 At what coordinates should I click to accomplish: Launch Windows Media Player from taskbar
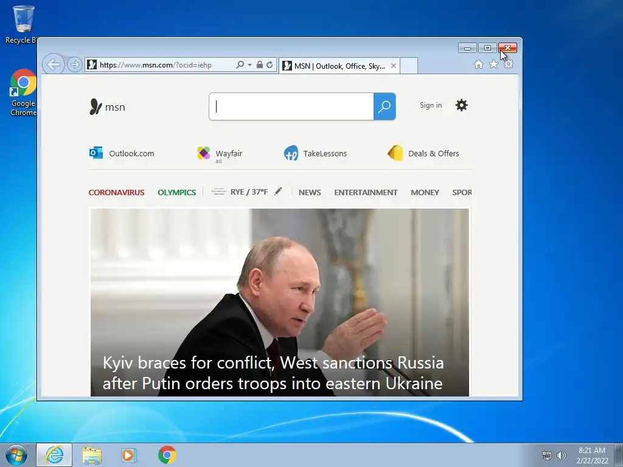pyautogui.click(x=129, y=455)
